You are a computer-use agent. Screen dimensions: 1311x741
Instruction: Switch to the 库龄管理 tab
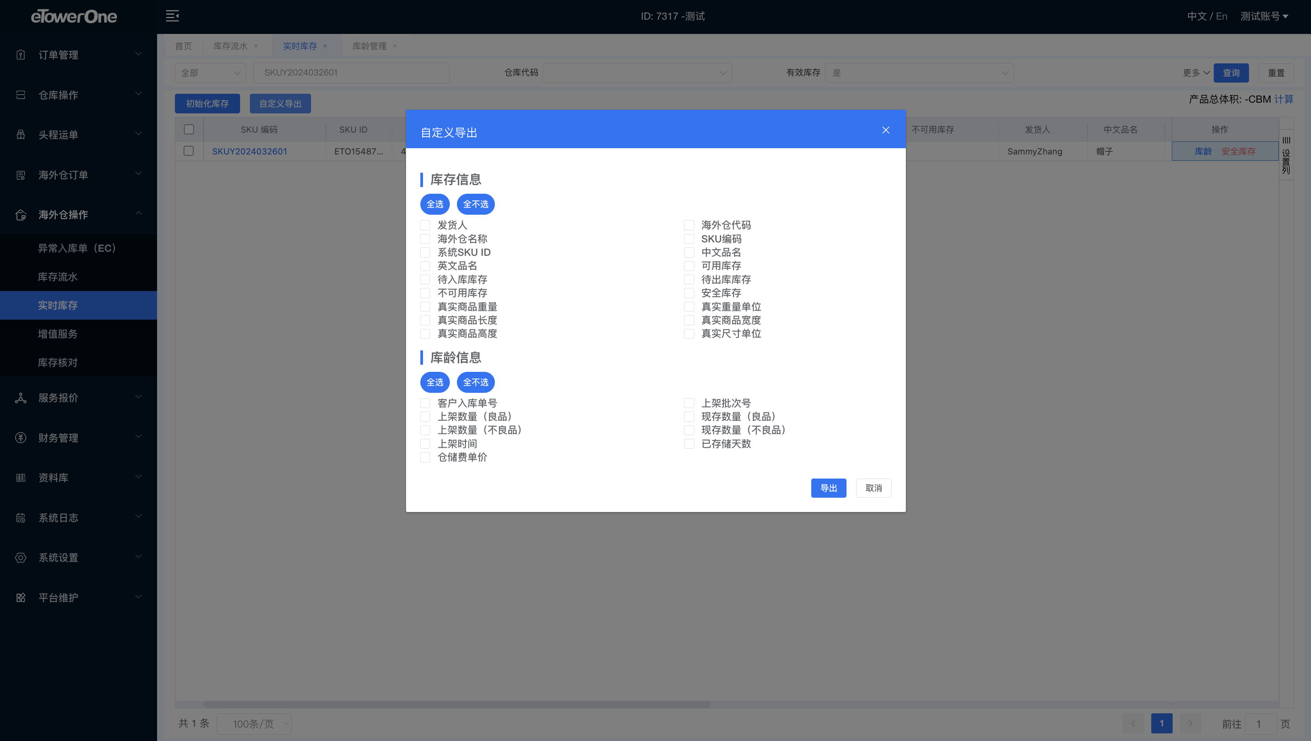point(369,46)
